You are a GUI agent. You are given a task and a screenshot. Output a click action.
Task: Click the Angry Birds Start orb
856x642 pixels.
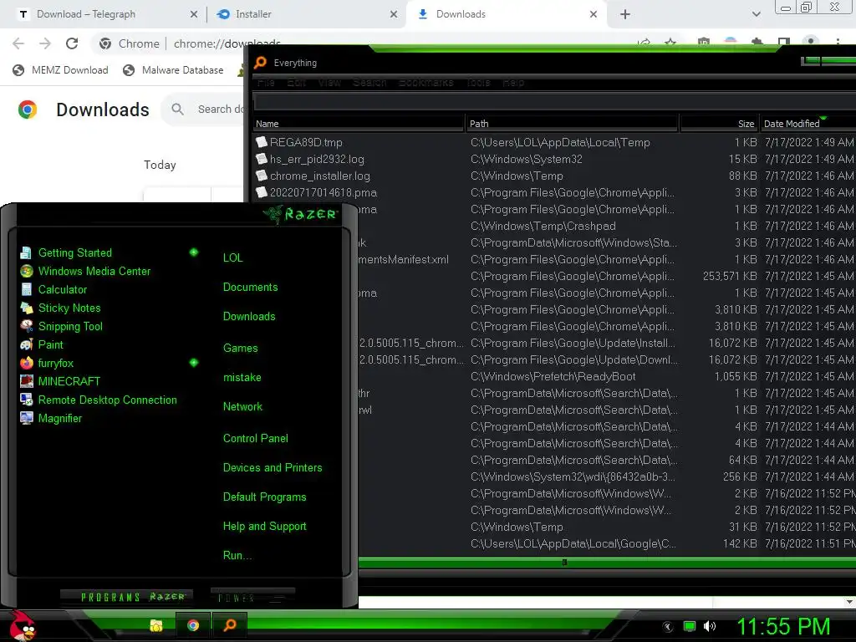click(22, 625)
